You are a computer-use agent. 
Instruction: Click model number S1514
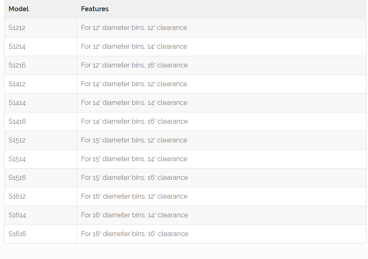coord(17,159)
